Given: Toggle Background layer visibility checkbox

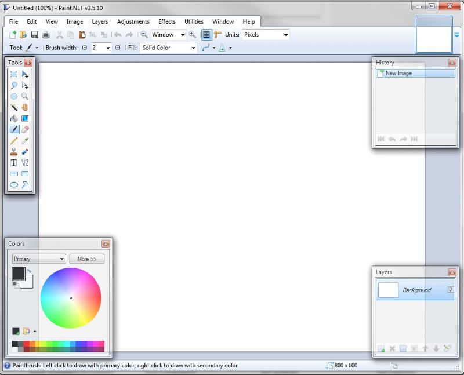Looking at the screenshot, I should 451,290.
